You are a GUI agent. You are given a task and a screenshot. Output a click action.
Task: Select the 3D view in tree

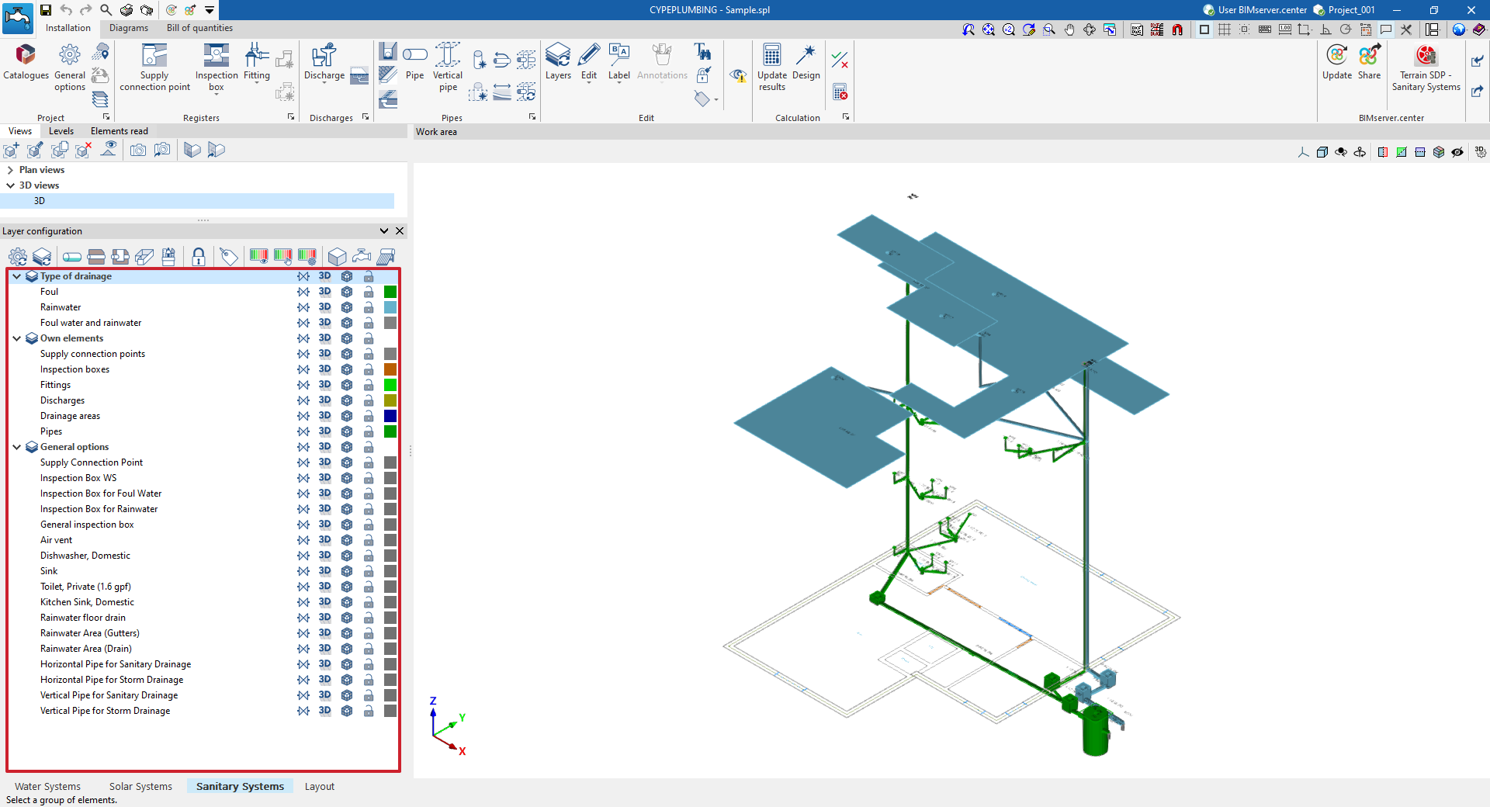point(40,201)
